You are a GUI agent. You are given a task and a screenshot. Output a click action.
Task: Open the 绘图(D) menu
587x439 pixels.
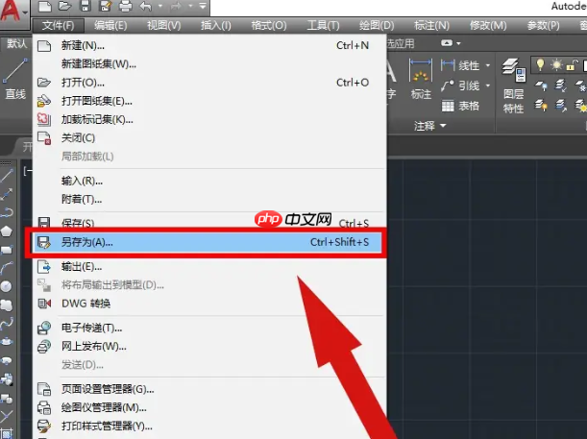pos(377,25)
